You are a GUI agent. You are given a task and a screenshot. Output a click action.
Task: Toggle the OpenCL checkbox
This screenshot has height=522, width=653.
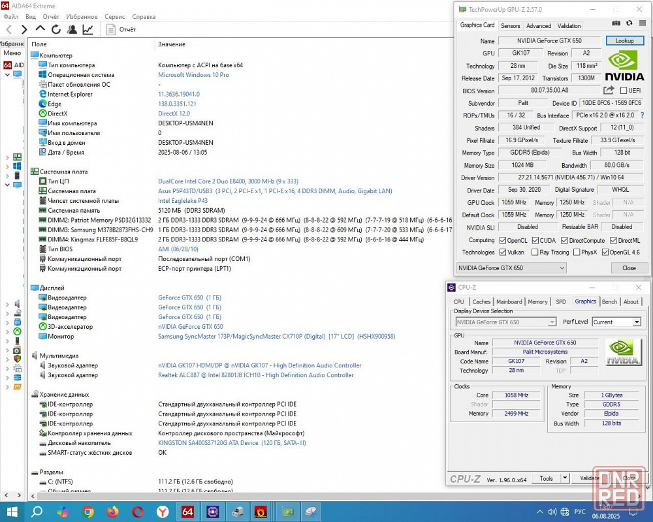tap(503, 240)
